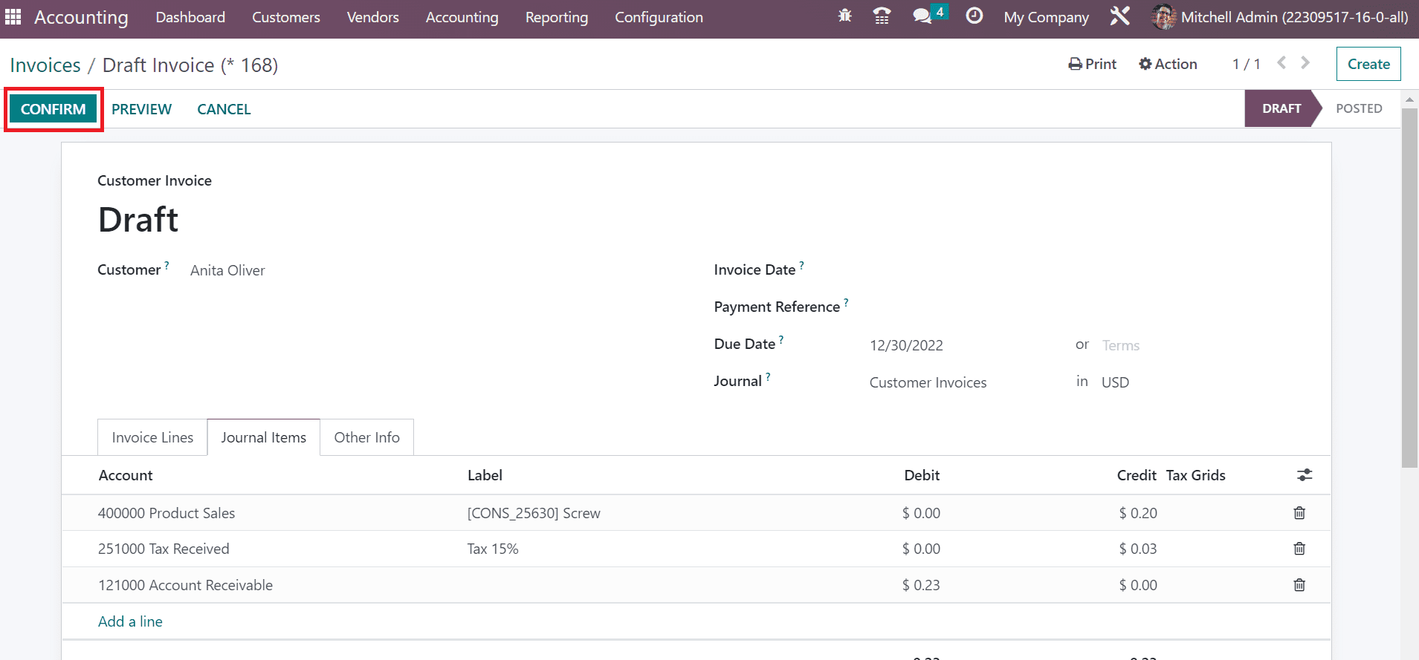Open the Customers menu
The width and height of the screenshot is (1419, 660).
tap(286, 17)
